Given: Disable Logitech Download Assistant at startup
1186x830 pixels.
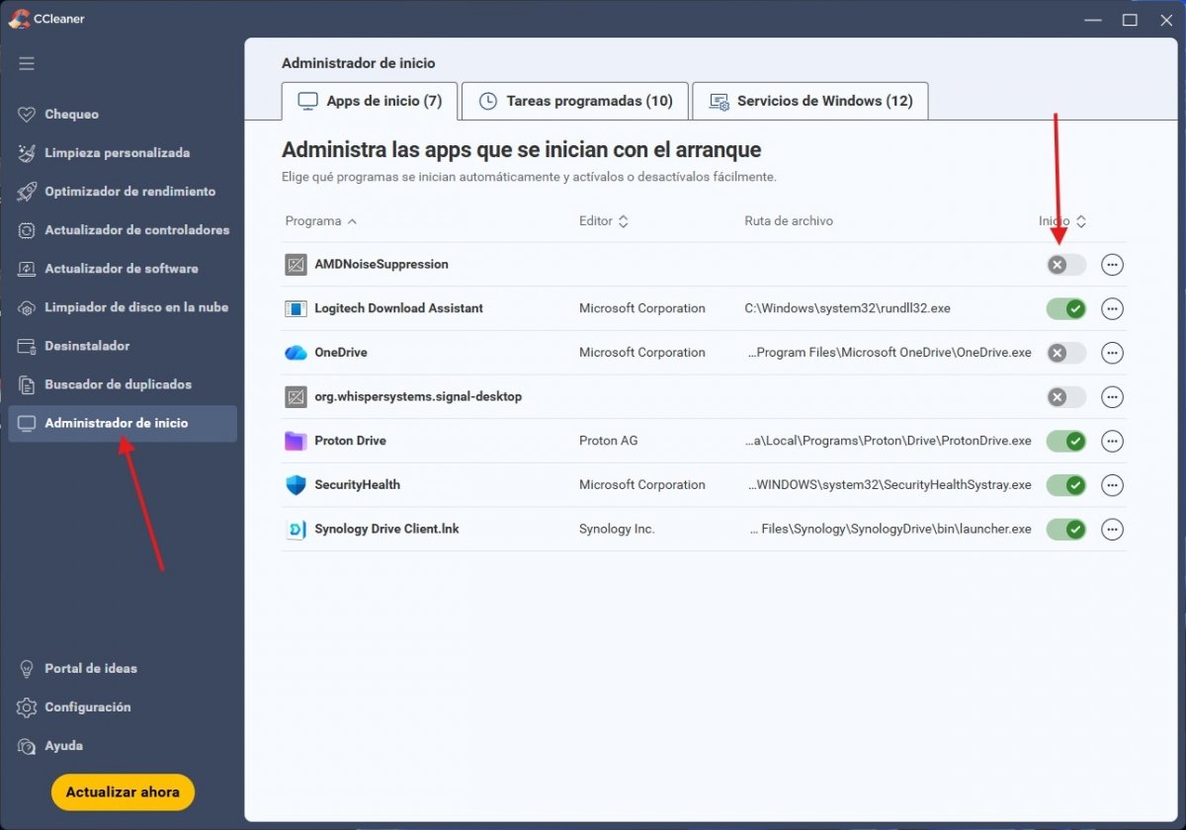Looking at the screenshot, I should [1065, 308].
